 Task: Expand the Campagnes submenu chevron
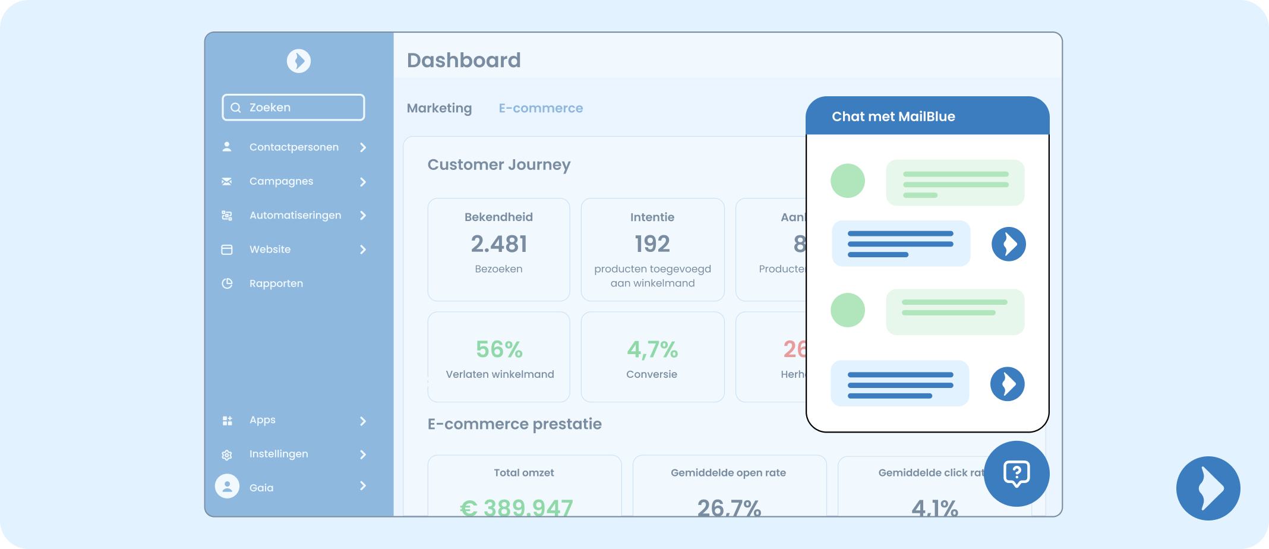pos(363,182)
